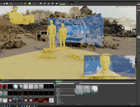Click the Play button in the main toolbar

[x=57, y=3]
